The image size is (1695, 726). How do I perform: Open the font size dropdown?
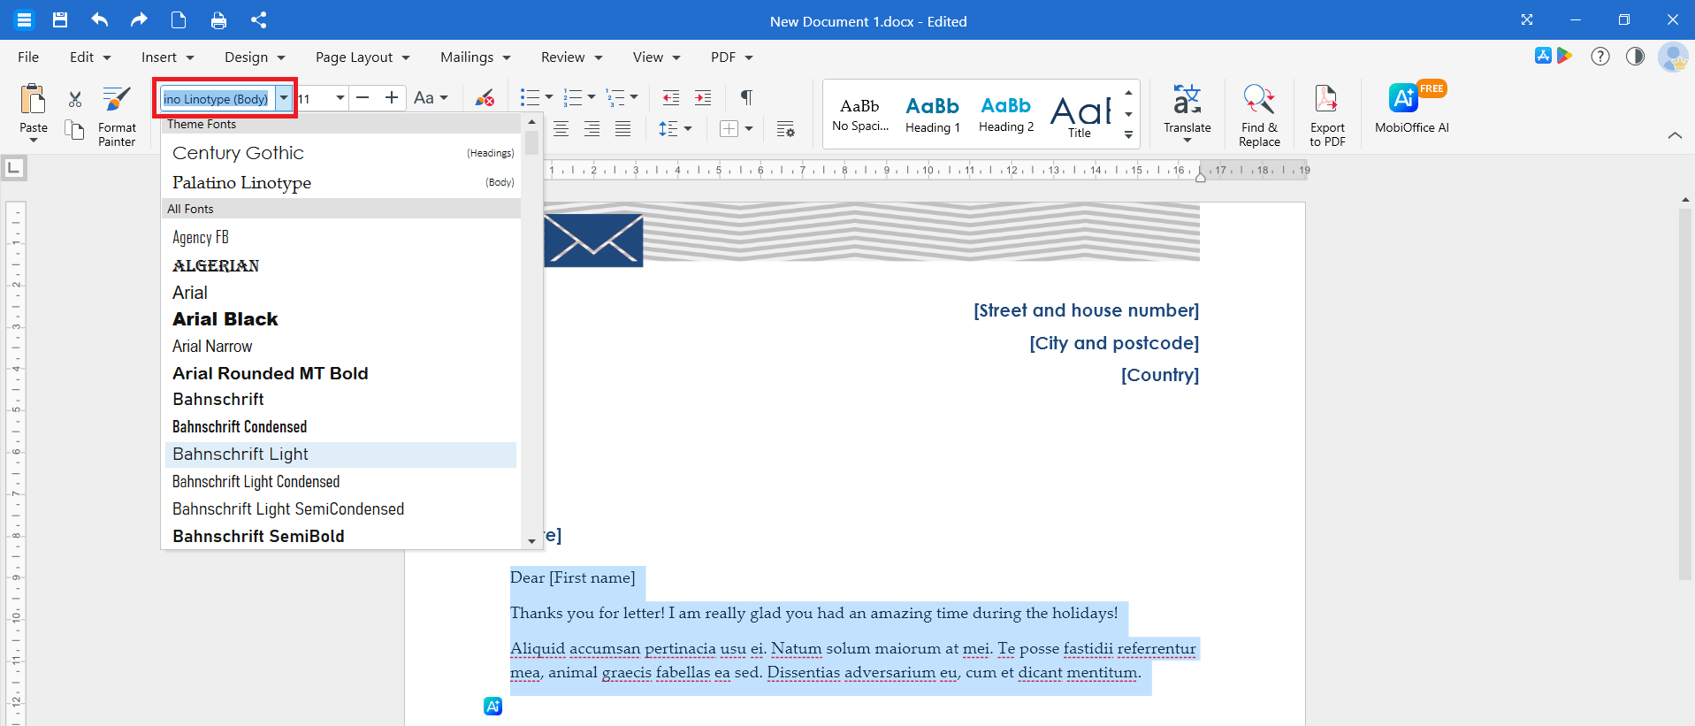pyautogui.click(x=340, y=98)
